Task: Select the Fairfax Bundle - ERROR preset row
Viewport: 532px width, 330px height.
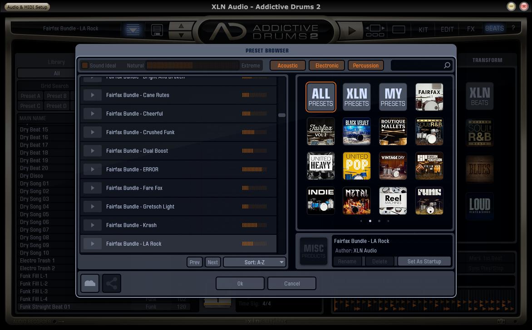Action: pos(178,170)
